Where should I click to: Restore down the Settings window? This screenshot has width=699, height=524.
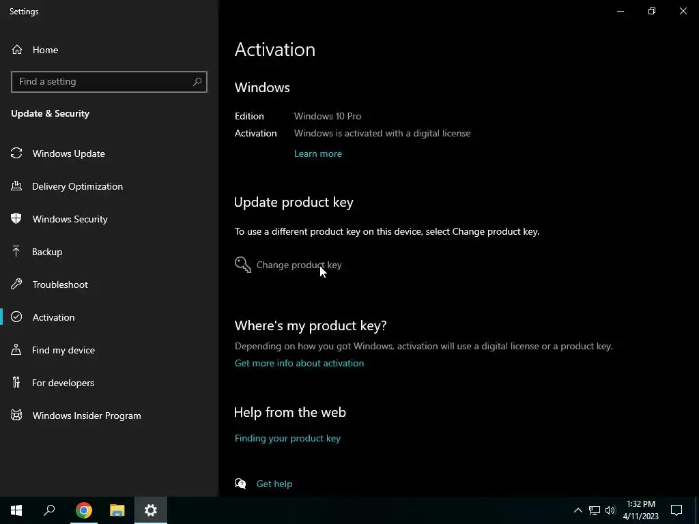652,11
